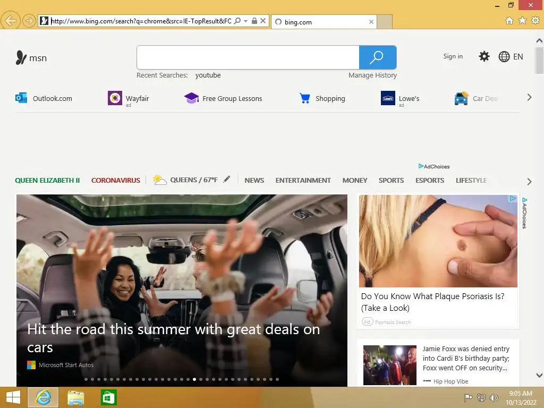
Task: Open the browser Tools gear icon
Action: (535, 21)
